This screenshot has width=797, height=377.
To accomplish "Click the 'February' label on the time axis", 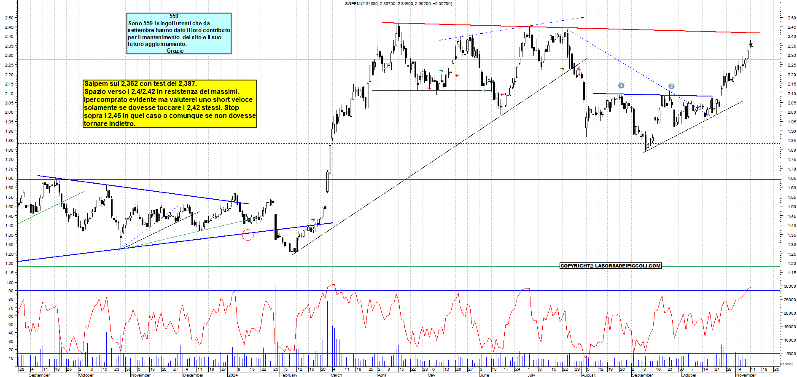I will point(289,375).
